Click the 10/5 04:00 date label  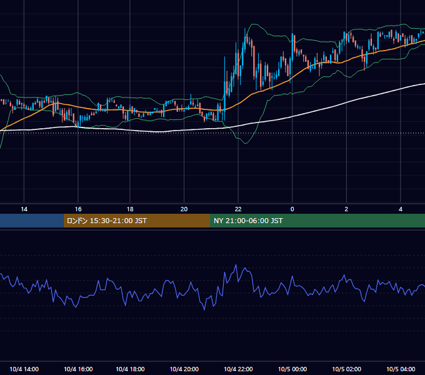[x=401, y=369]
